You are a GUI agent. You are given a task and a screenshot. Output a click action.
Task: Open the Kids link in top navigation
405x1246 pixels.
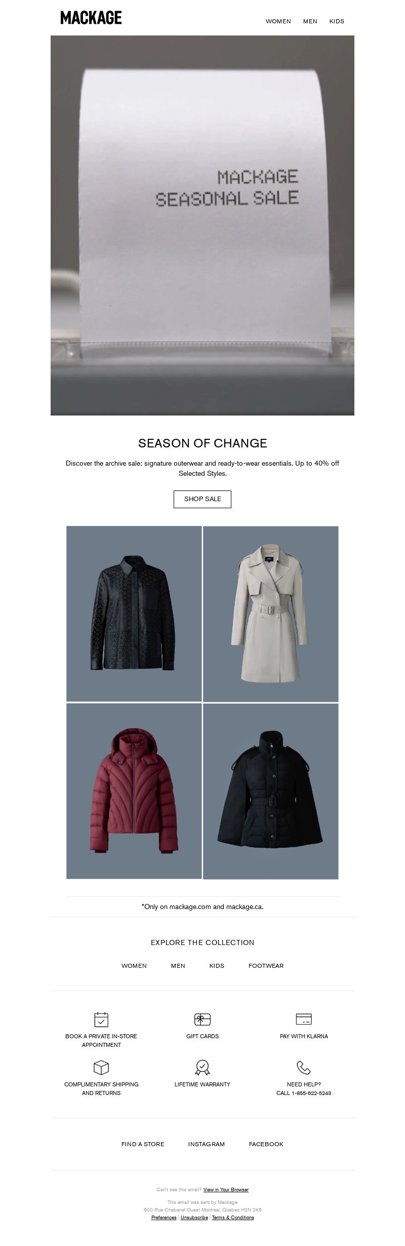[337, 21]
